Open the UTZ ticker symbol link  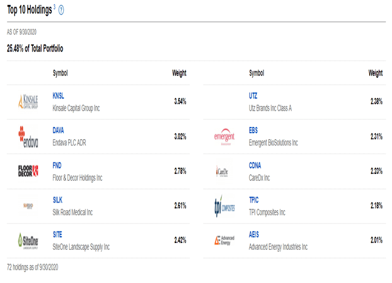pyautogui.click(x=254, y=96)
